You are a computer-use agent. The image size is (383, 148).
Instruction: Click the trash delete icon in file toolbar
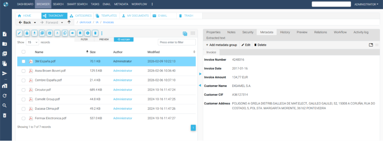click(x=95, y=33)
